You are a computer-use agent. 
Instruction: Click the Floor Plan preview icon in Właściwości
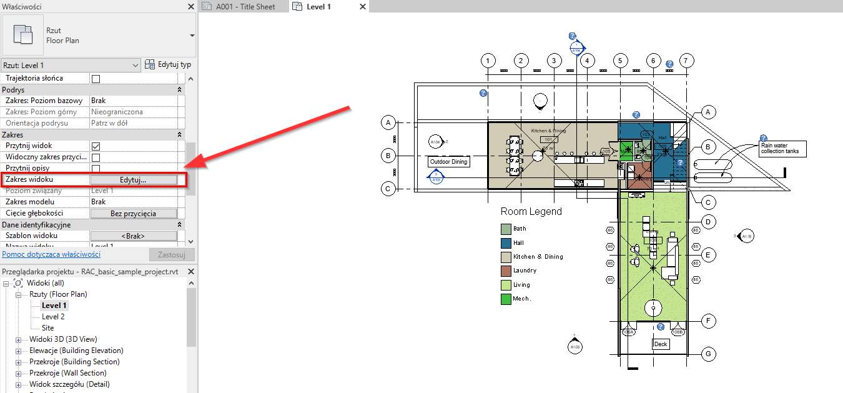pos(24,35)
